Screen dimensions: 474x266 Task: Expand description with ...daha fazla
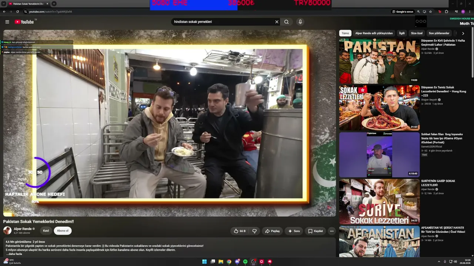pos(14,254)
